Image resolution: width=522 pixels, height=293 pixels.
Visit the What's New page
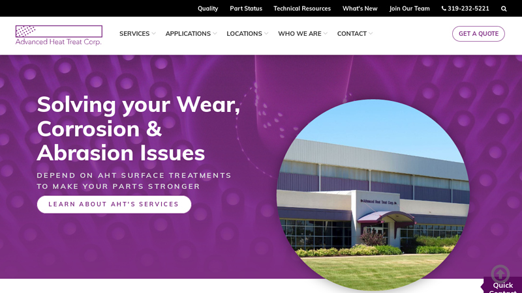[x=360, y=8]
